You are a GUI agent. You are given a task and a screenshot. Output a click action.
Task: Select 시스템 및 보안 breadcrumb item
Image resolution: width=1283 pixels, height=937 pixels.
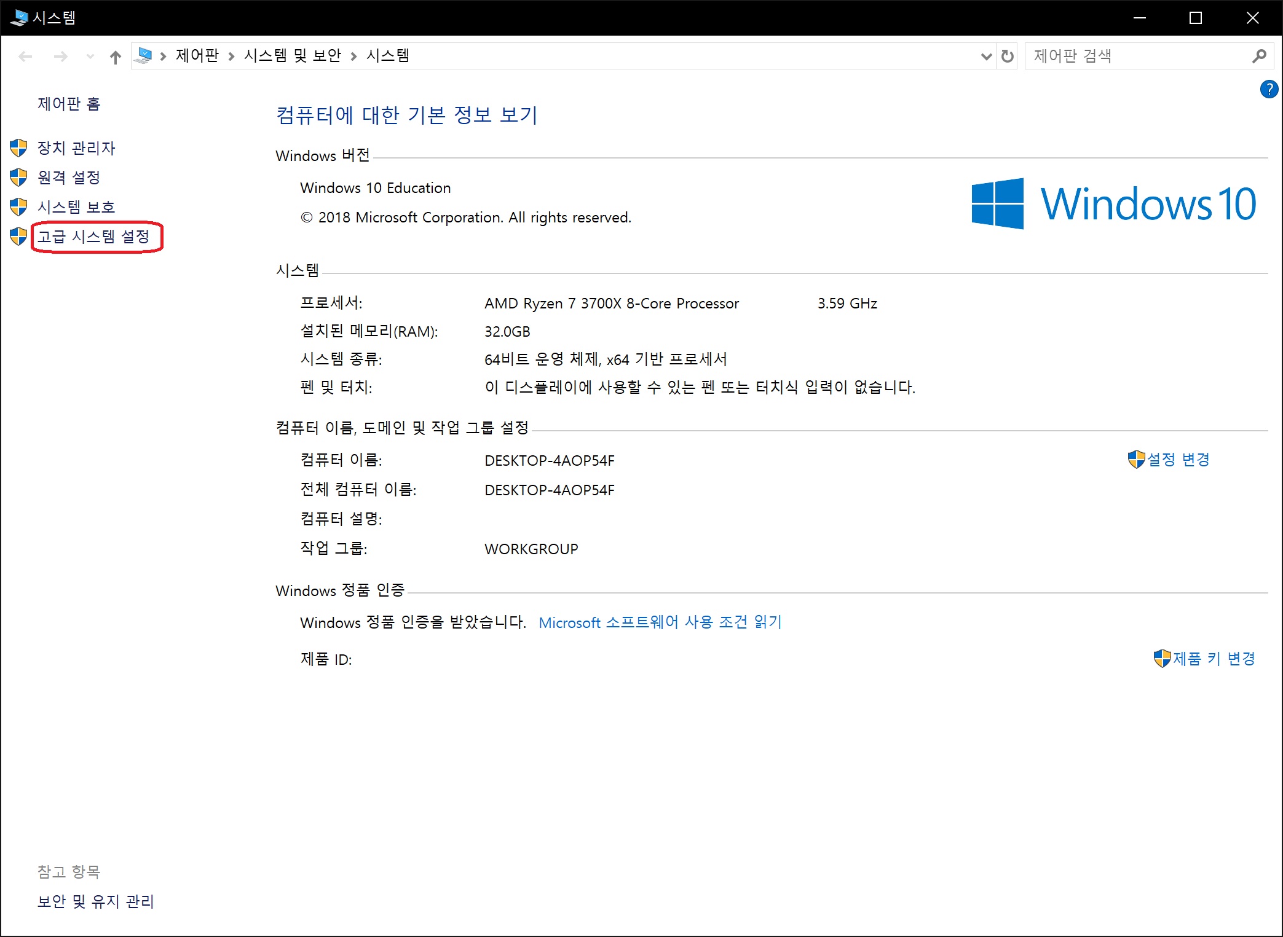tap(292, 56)
